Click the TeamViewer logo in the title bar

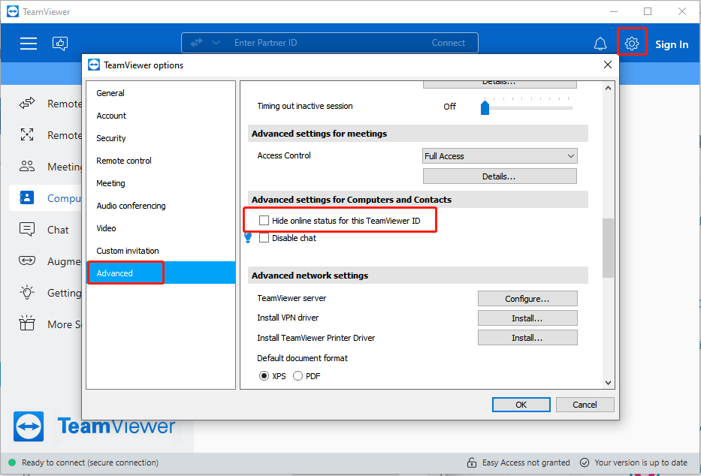(x=13, y=11)
